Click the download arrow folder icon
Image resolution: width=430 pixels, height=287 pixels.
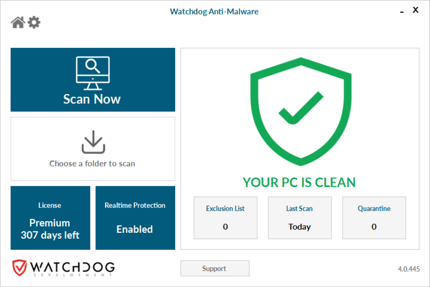(x=93, y=142)
